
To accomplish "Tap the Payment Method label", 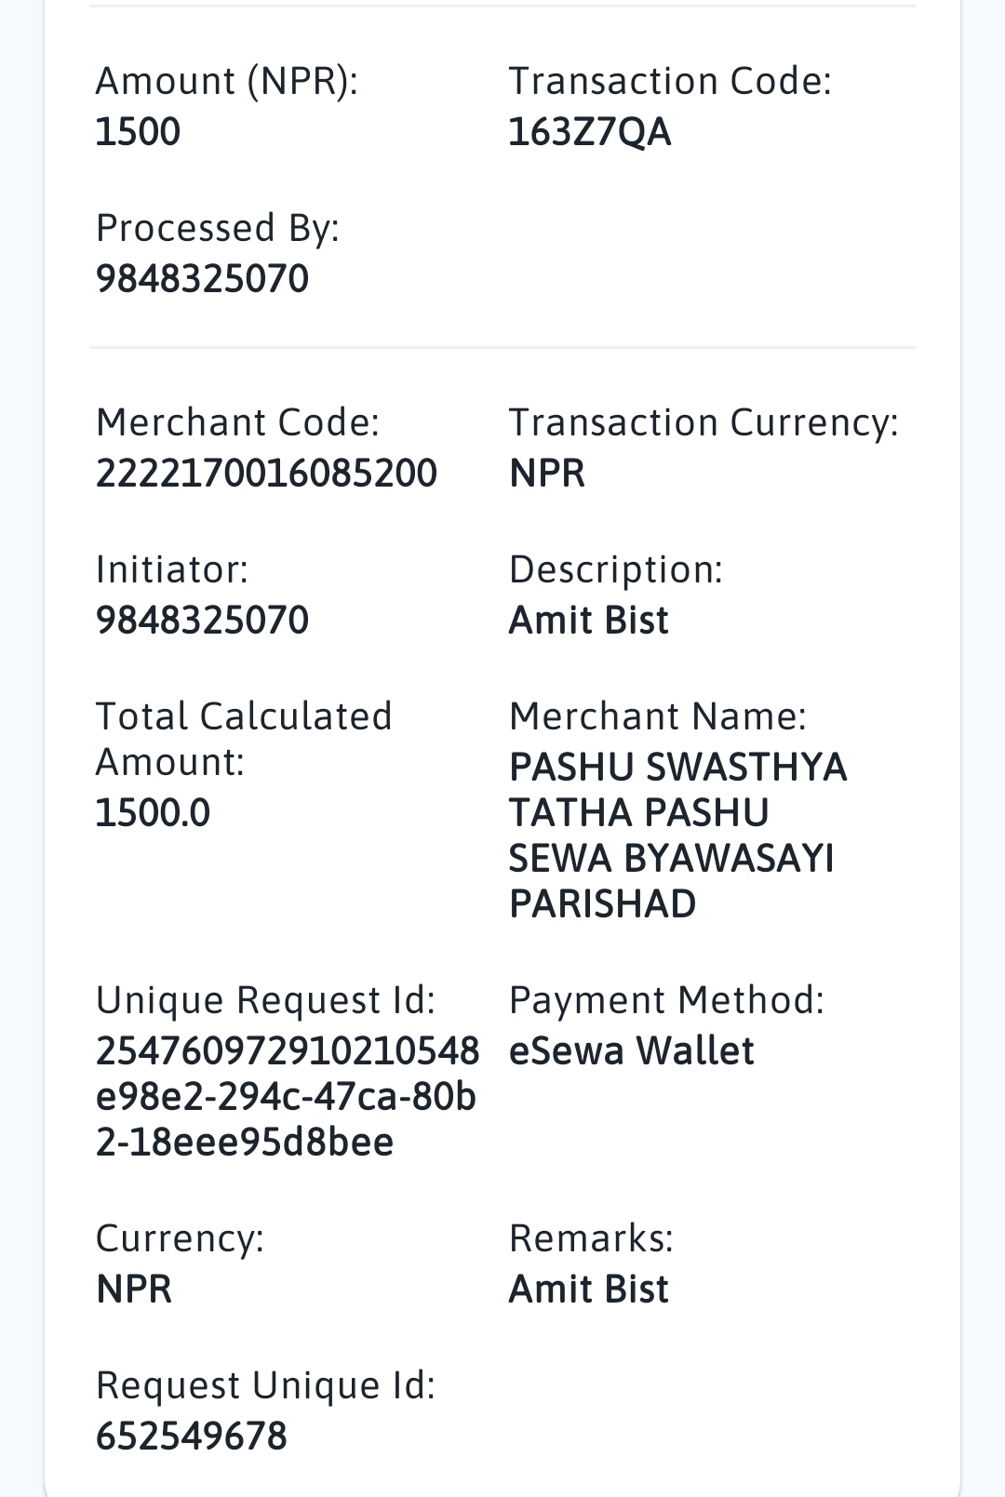I will point(666,1001).
